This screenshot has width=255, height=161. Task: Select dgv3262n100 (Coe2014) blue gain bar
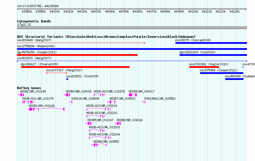[213, 55]
